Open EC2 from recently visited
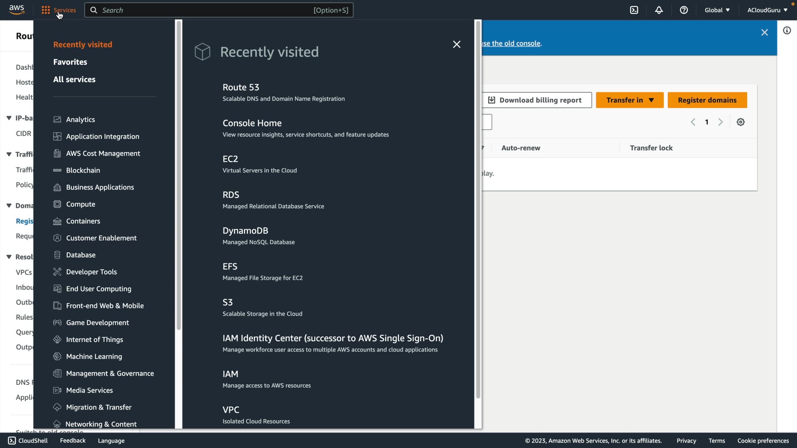Screen dimensions: 797x448 230,159
